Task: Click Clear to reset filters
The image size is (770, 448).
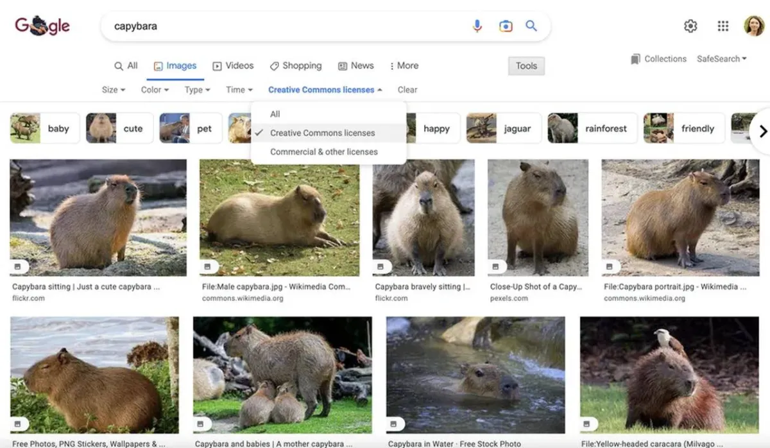Action: point(407,90)
